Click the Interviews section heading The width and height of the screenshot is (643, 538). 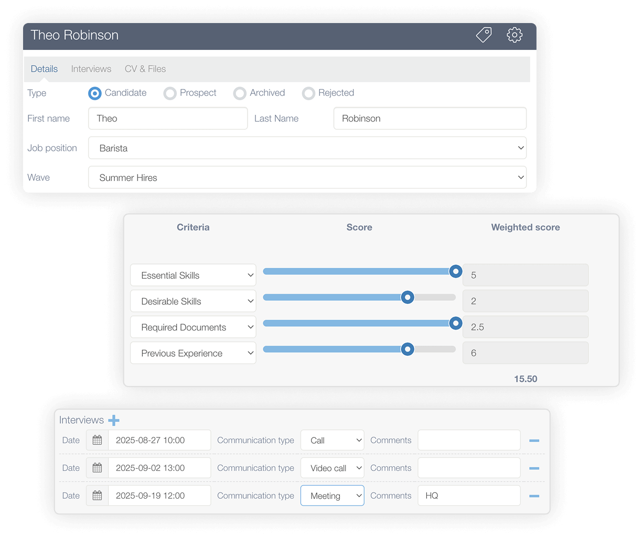81,420
